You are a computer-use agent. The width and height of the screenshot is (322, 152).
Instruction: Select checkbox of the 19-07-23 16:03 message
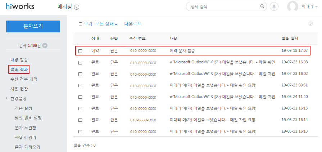tap(80, 62)
